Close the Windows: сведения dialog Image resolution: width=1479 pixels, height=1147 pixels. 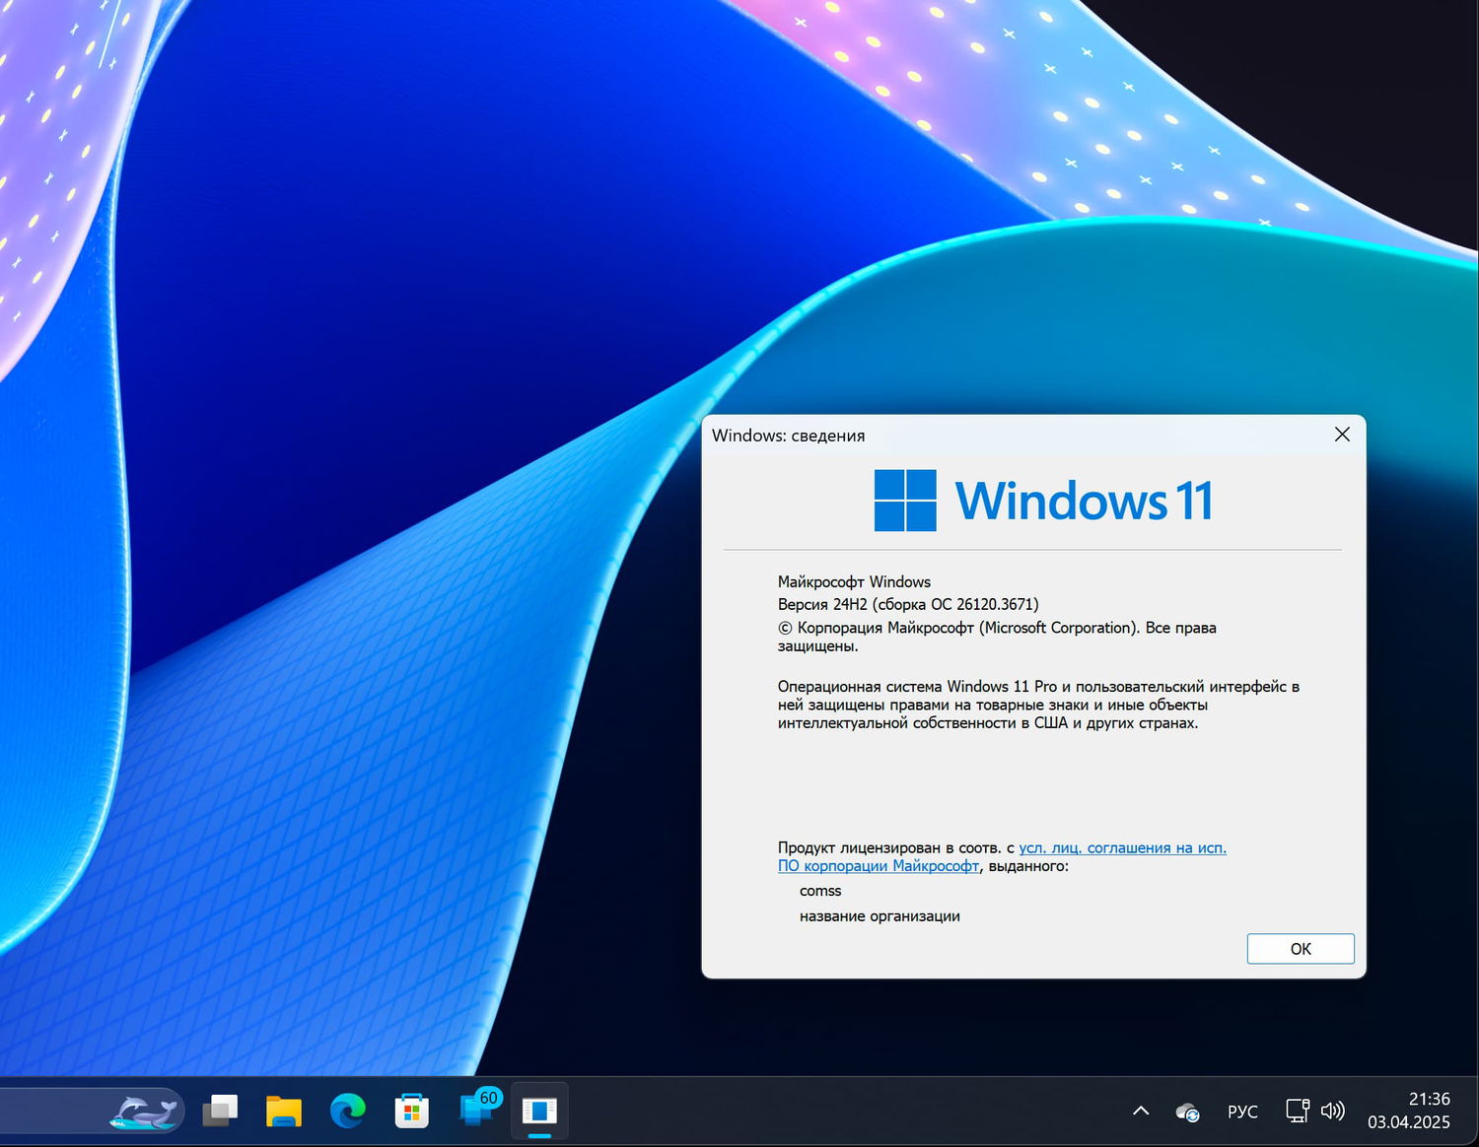[x=1341, y=434]
